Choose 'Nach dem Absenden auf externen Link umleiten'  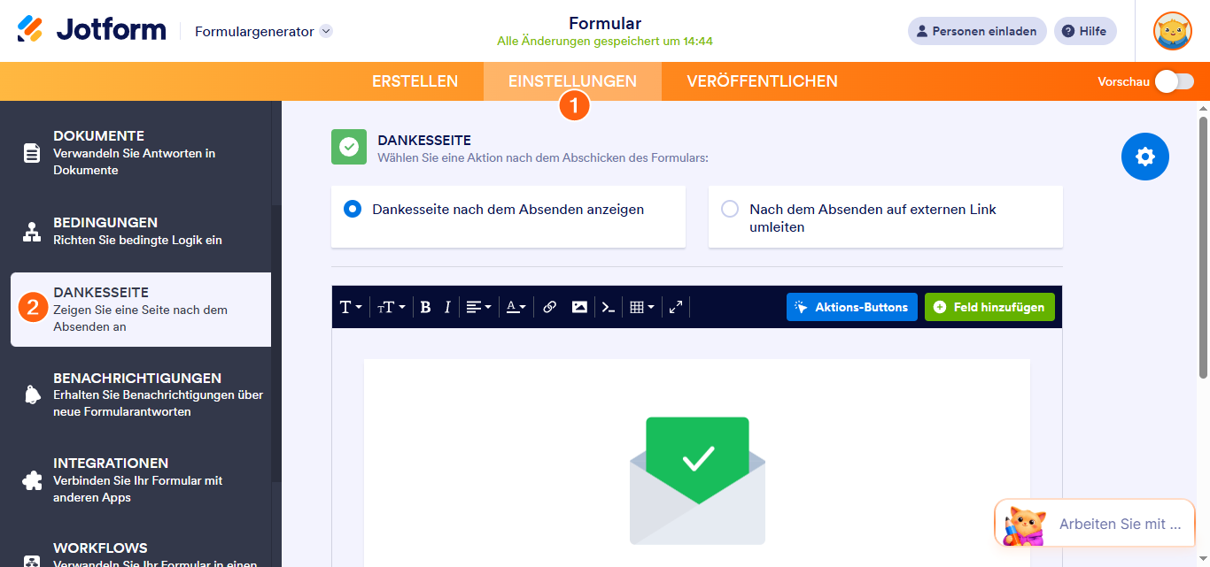[729, 209]
